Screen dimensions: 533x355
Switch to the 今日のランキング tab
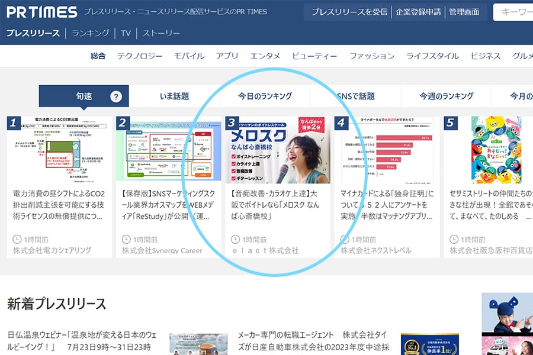point(265,96)
